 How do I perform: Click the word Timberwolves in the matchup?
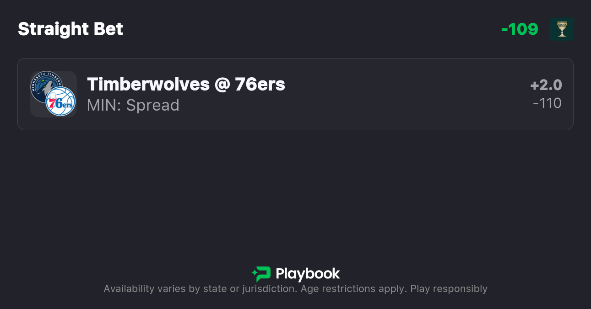148,85
